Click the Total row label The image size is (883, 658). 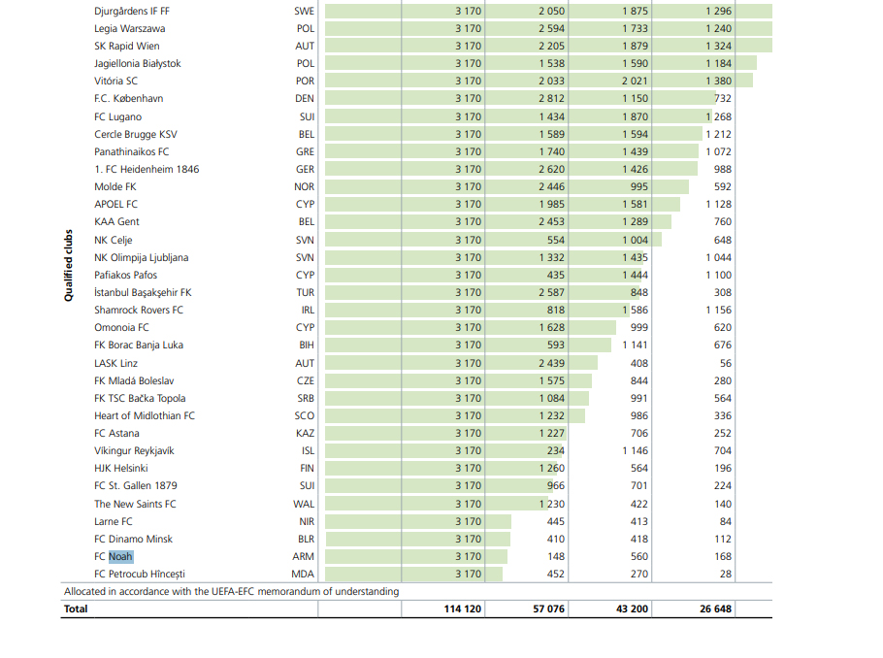pos(76,609)
